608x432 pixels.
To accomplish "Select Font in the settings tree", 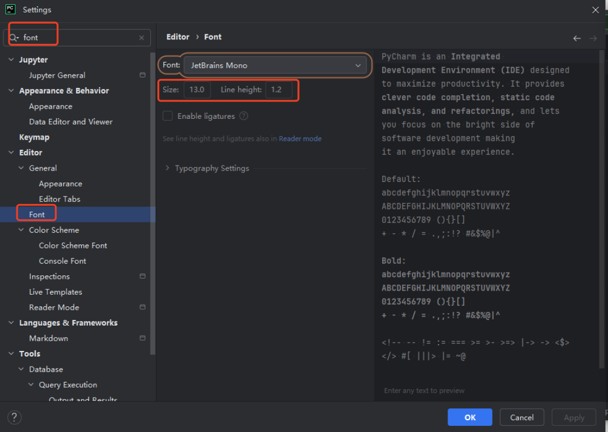I will 37,215.
